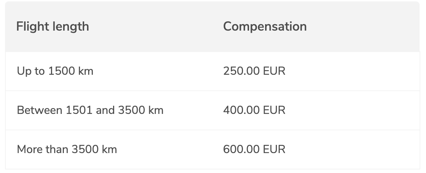Click the word Between in second row
Image resolution: width=426 pixels, height=173 pixels.
pyautogui.click(x=40, y=110)
